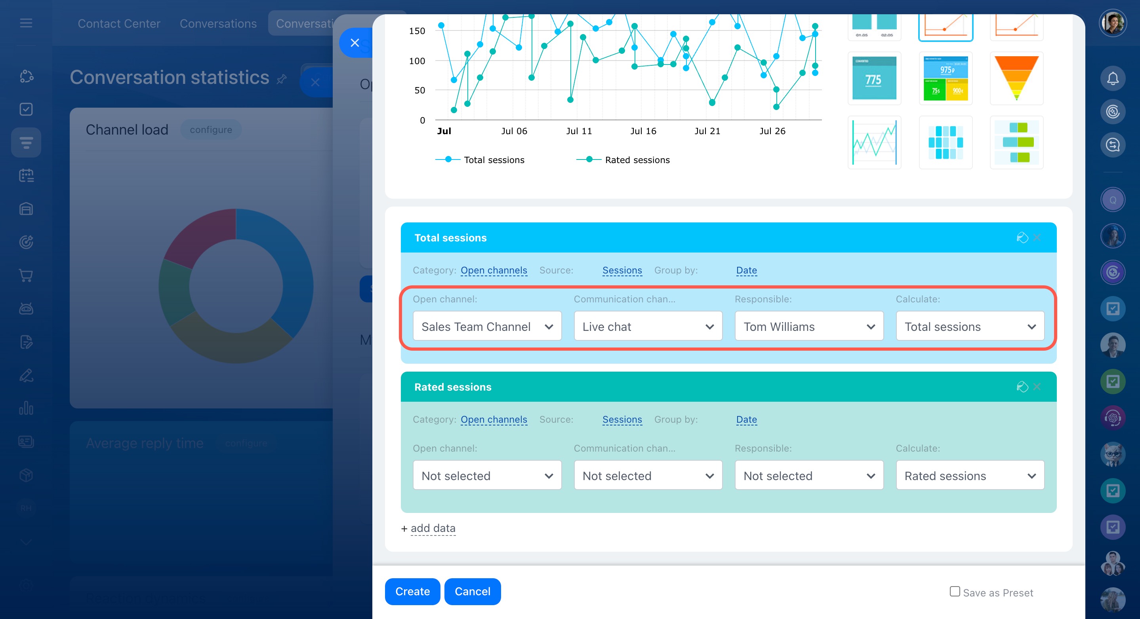Open the tasks checkbox icon in left sidebar
Viewport: 1140px width, 619px height.
click(x=26, y=109)
